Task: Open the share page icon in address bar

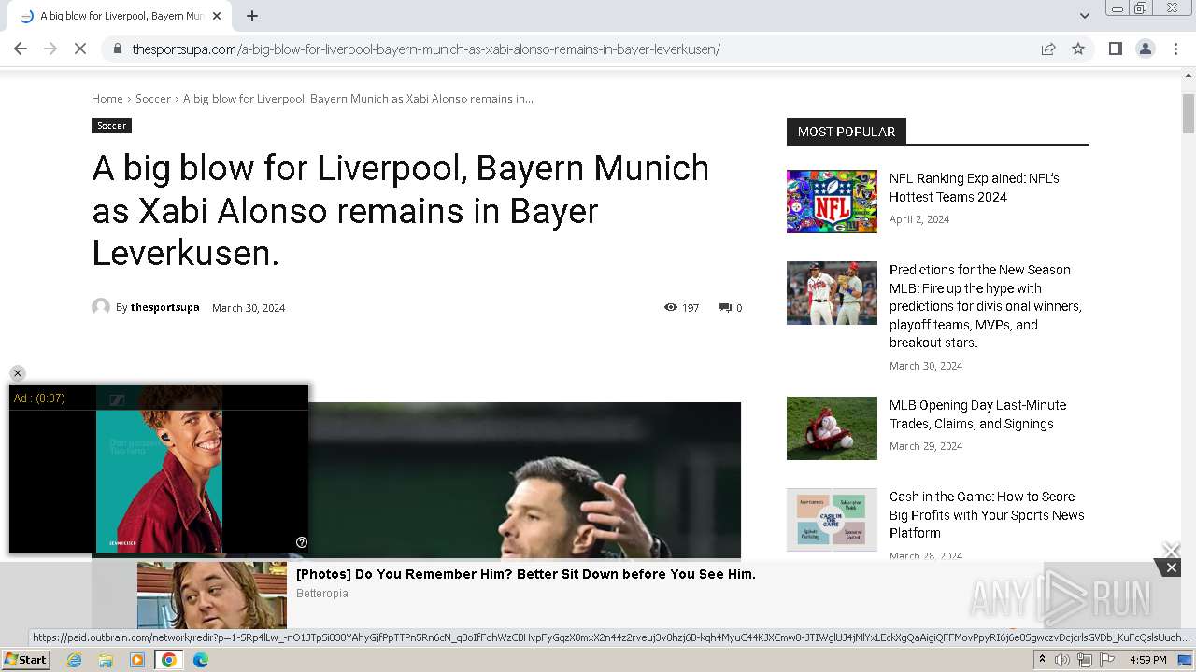Action: pyautogui.click(x=1048, y=49)
